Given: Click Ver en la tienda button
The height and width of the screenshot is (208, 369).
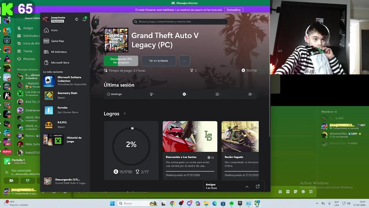Looking at the screenshot, I should 159,61.
